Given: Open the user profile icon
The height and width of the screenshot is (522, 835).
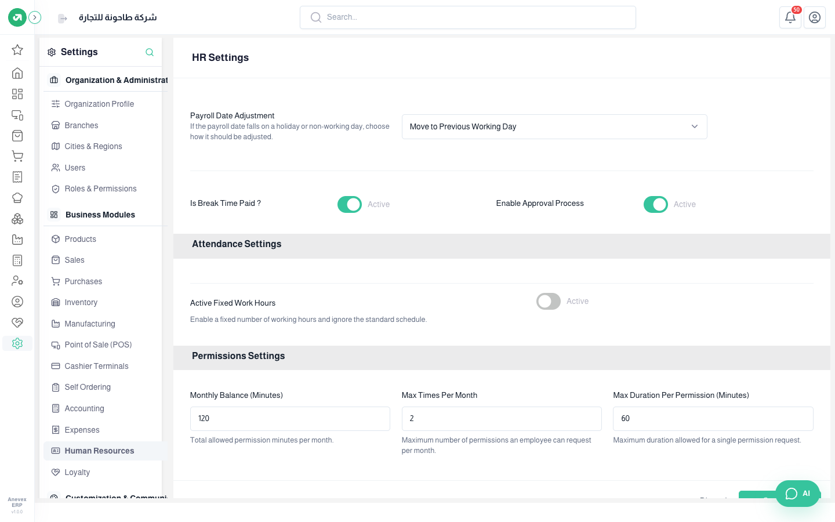Looking at the screenshot, I should pos(815,17).
